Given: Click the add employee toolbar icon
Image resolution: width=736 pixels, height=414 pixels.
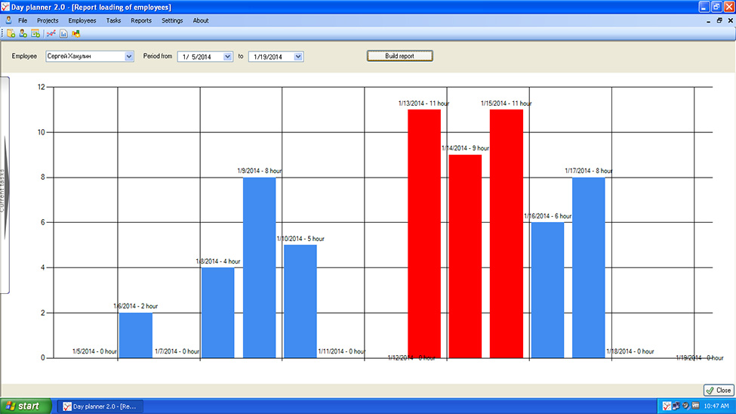Looking at the screenshot, I should [23, 34].
